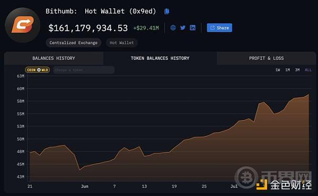Click the chart peak near Jul
Image resolution: width=318 pixels, height=196 pixels.
coord(263,102)
